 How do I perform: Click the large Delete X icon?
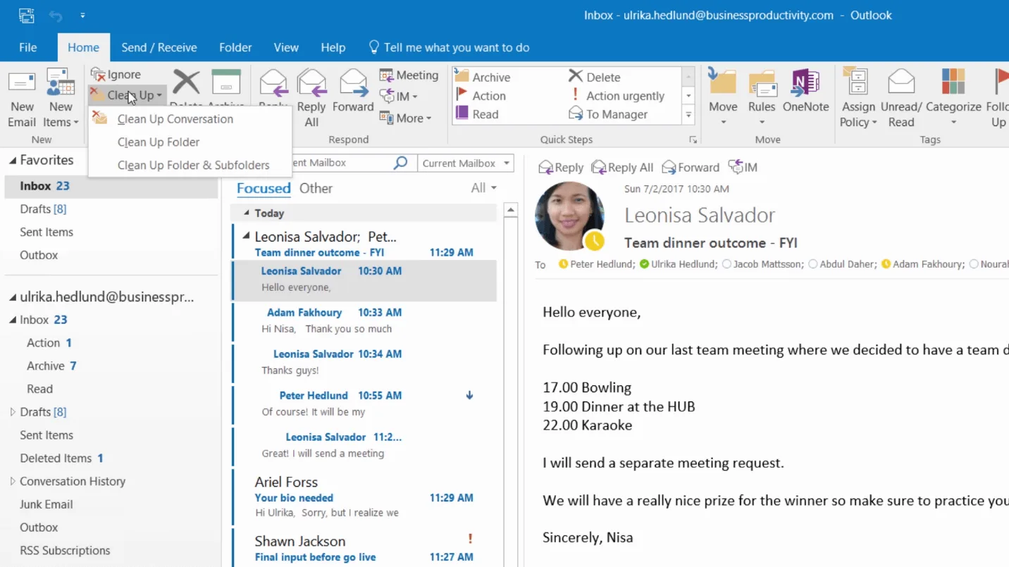pyautogui.click(x=186, y=82)
